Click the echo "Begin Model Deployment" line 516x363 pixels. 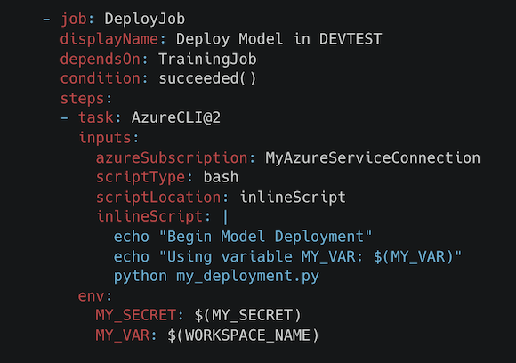coord(243,237)
